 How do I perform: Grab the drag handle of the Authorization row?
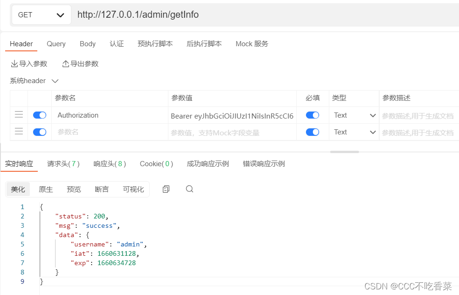tap(18, 115)
